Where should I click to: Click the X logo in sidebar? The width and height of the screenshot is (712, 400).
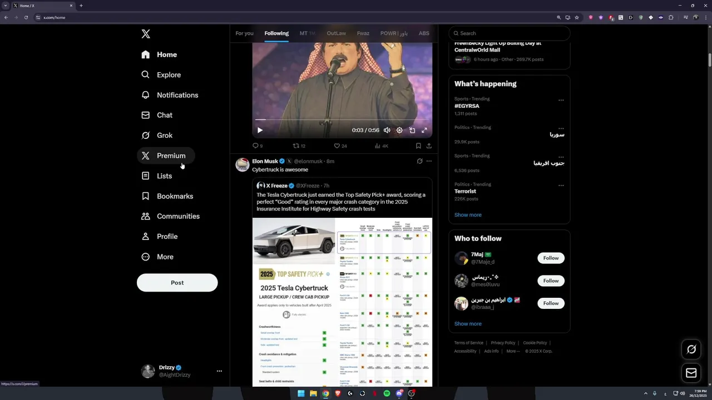[146, 34]
